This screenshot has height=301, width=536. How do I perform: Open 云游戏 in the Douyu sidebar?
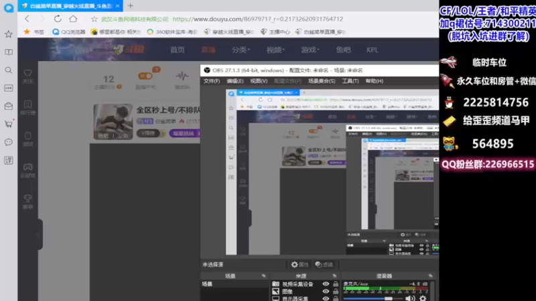point(27,171)
